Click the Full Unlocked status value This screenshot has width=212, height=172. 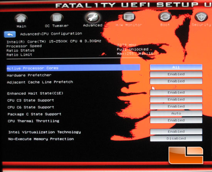pyautogui.click(x=133, y=49)
